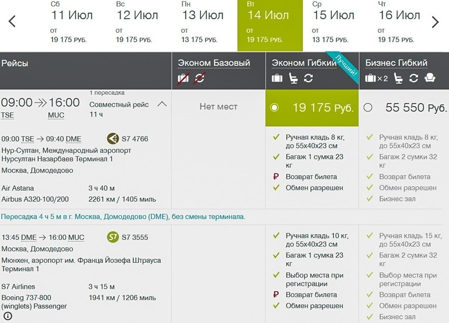Go to next dates with right arrow

click(435, 22)
